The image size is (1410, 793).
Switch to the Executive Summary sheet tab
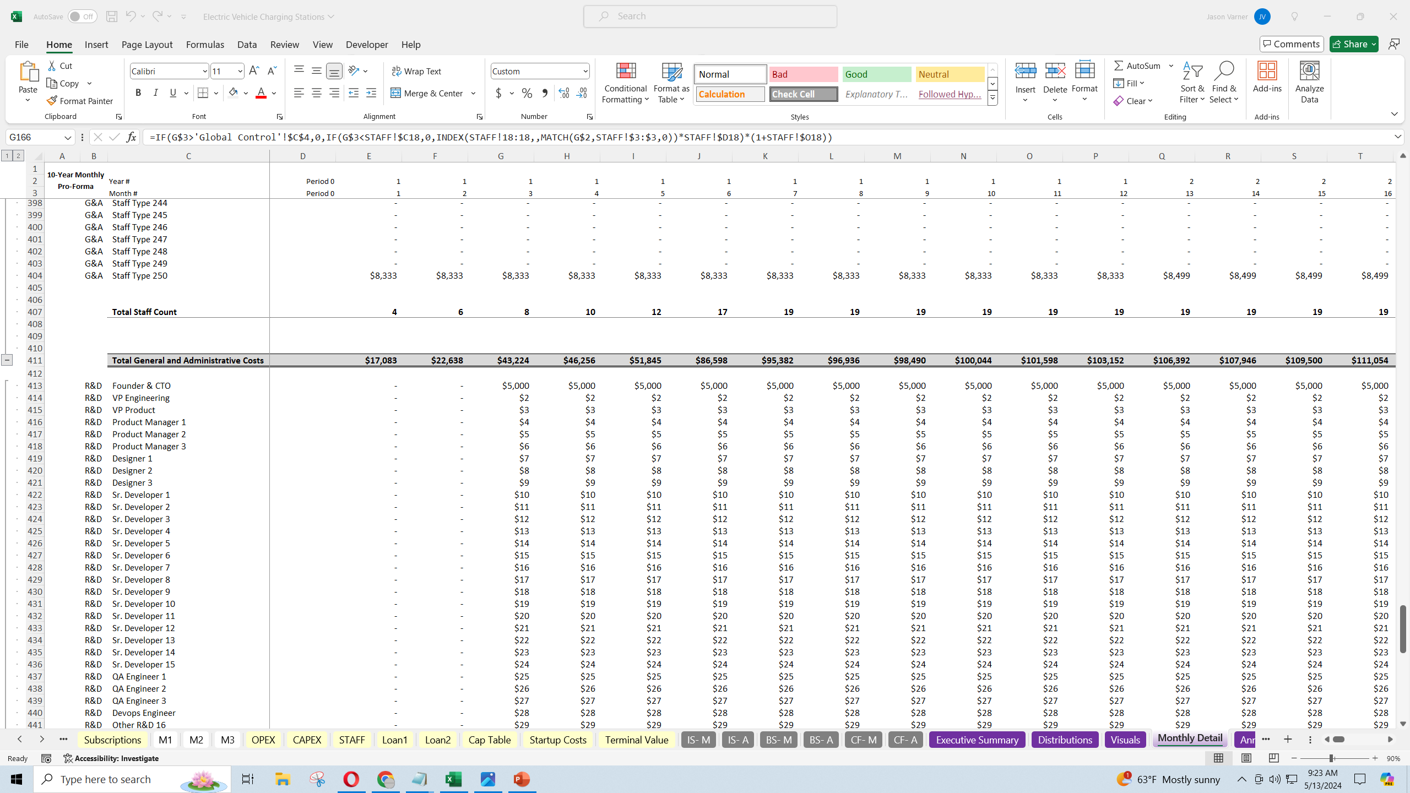click(977, 740)
